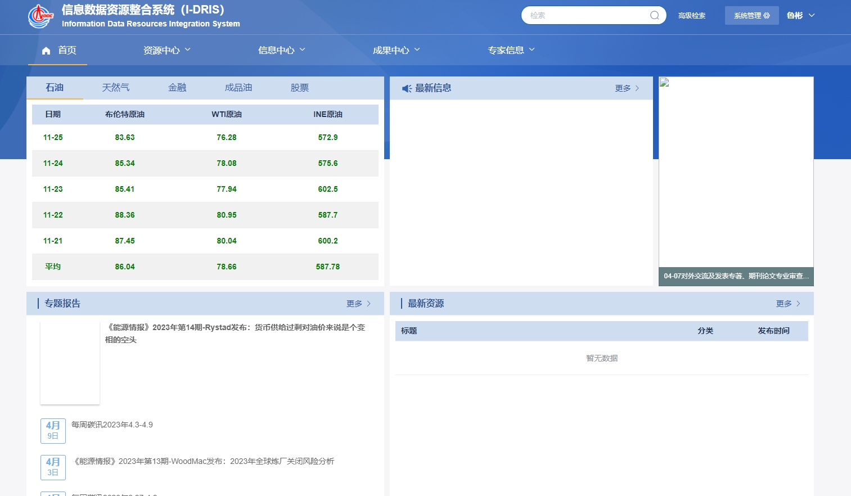The width and height of the screenshot is (851, 496).
Task: Click Brent value 85.41
Action: (125, 189)
